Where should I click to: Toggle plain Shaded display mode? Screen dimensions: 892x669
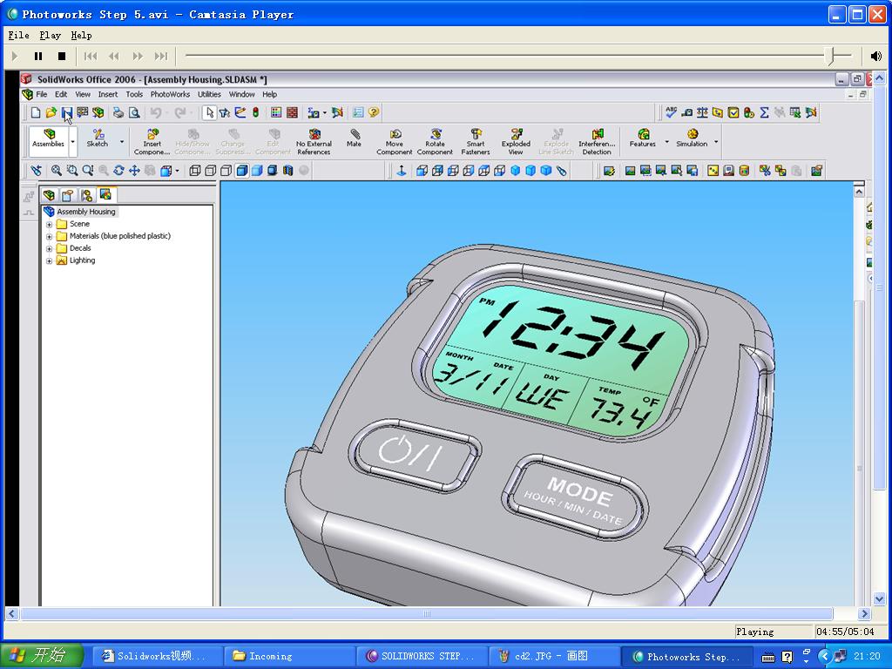pyautogui.click(x=257, y=170)
